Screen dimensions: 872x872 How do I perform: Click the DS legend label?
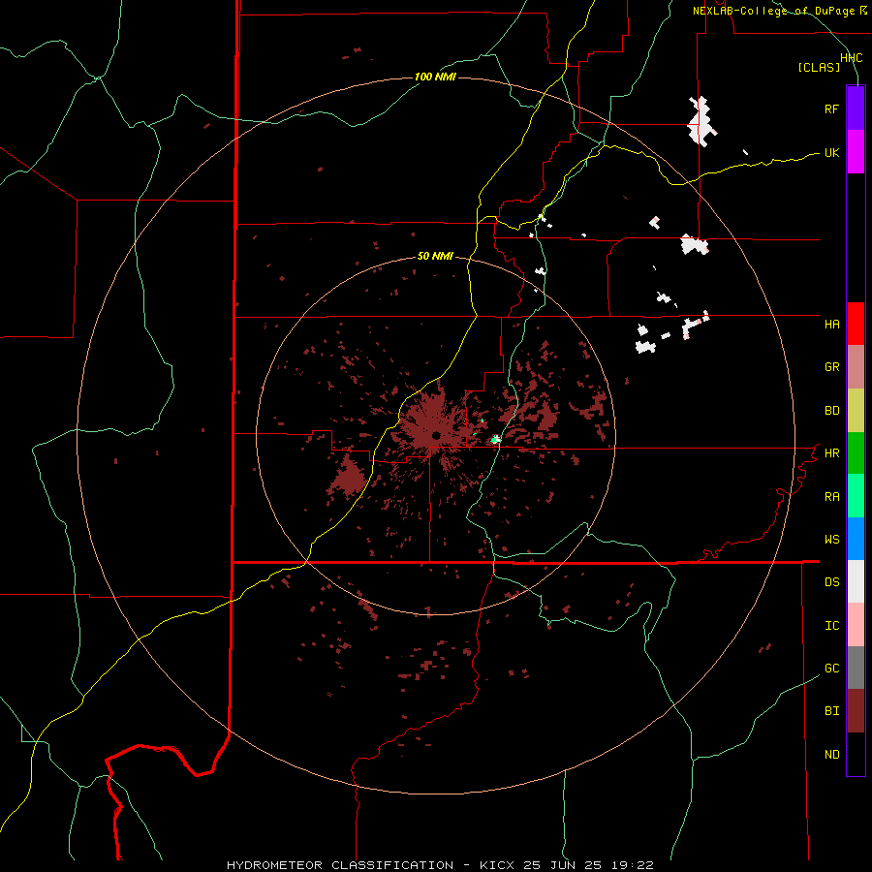[831, 582]
